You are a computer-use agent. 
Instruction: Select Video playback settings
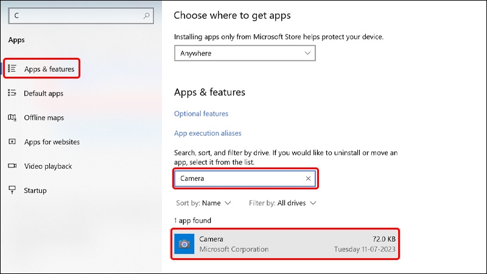tap(48, 166)
